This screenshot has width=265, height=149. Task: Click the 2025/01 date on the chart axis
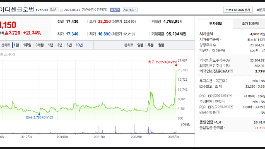point(173,137)
